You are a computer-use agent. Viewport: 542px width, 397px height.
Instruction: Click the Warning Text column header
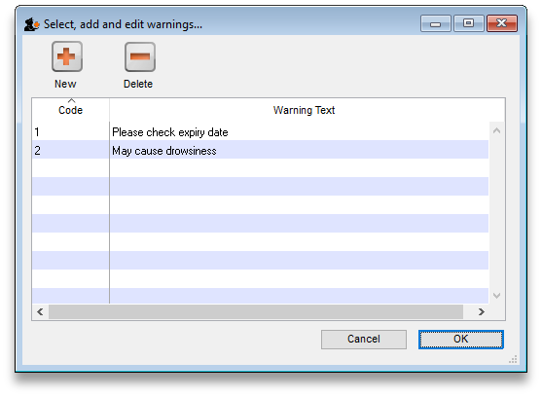coord(304,110)
